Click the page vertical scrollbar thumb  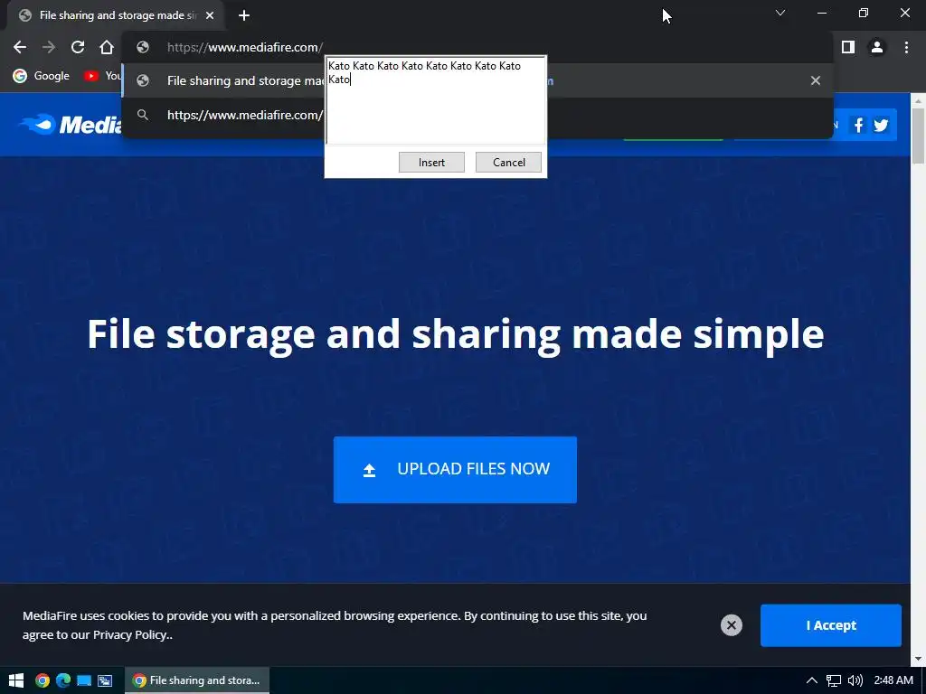pyautogui.click(x=918, y=136)
